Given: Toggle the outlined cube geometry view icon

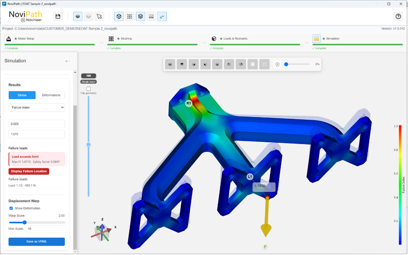Looking at the screenshot, I should point(119,16).
